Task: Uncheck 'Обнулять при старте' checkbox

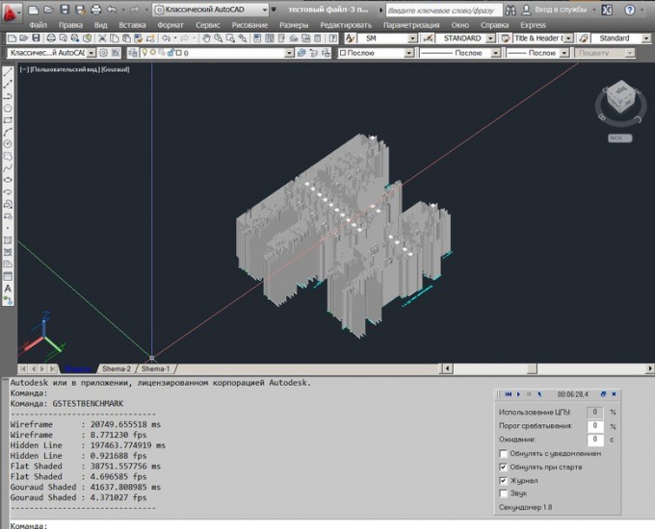Action: (504, 466)
